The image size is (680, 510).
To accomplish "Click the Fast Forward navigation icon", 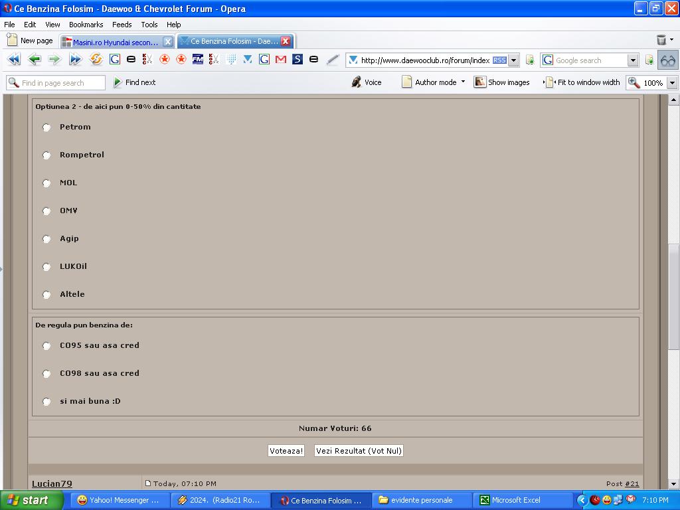I will (x=75, y=60).
